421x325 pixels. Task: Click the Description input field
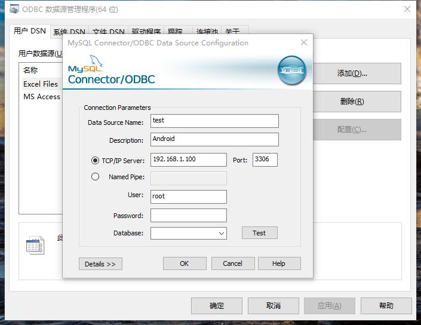pos(214,139)
